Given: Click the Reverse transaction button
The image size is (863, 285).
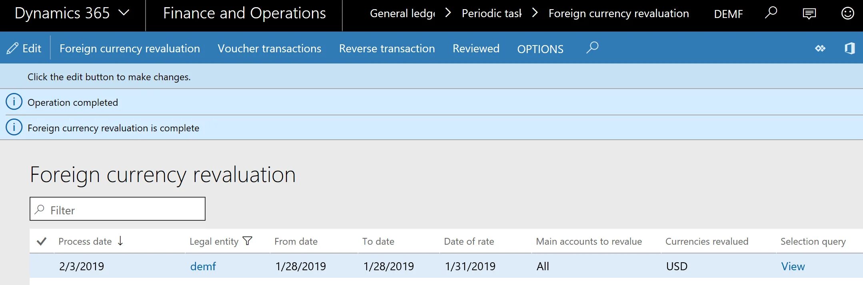Looking at the screenshot, I should pyautogui.click(x=387, y=48).
